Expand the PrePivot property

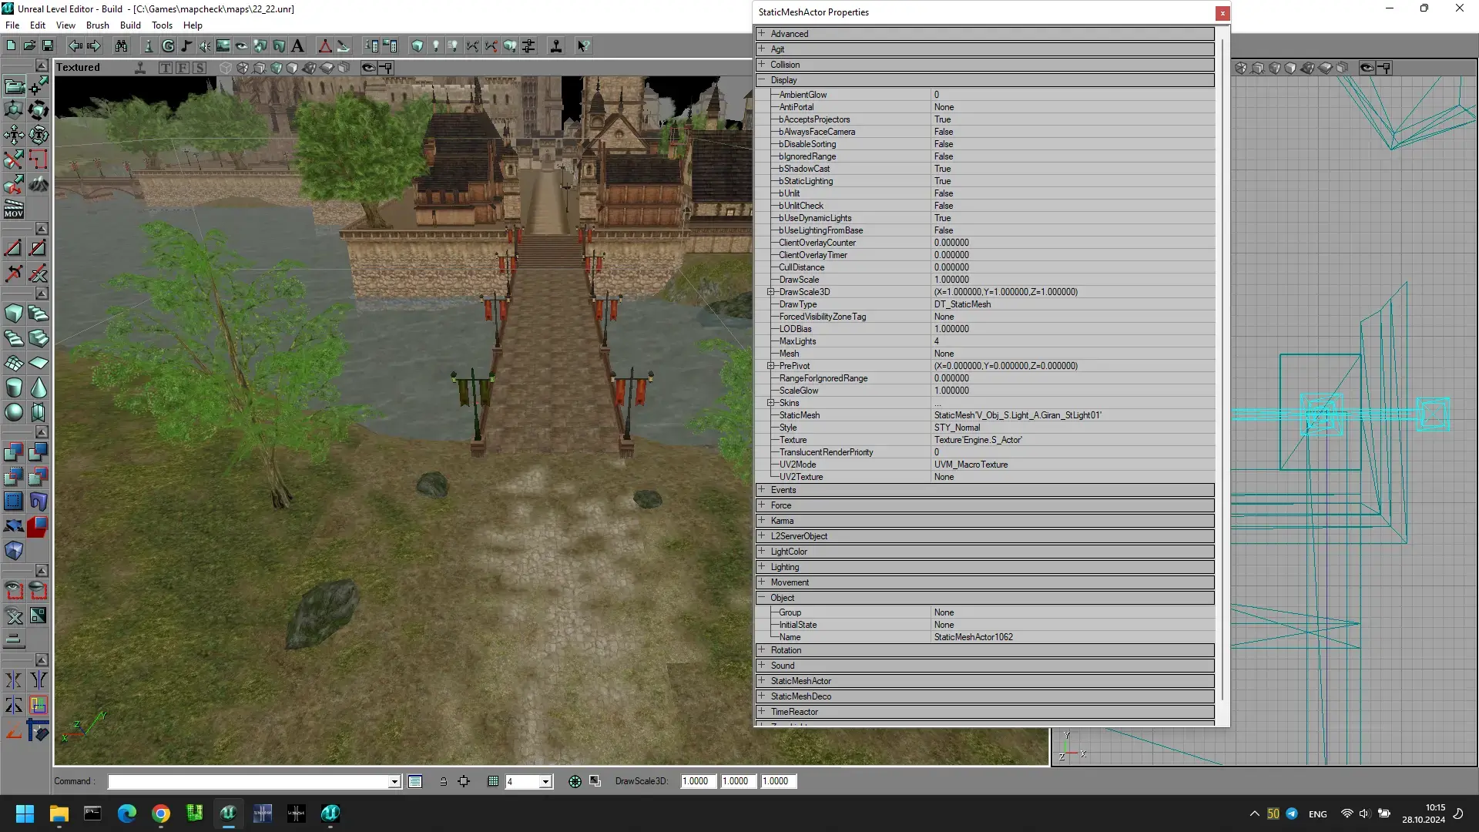tap(770, 366)
